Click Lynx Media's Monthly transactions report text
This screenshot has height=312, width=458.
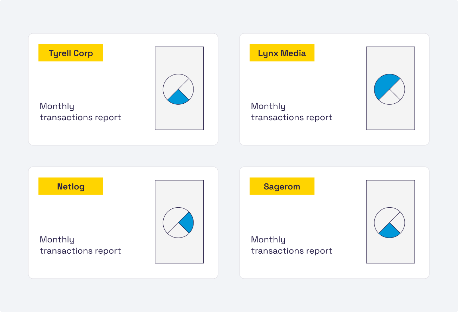point(291,112)
